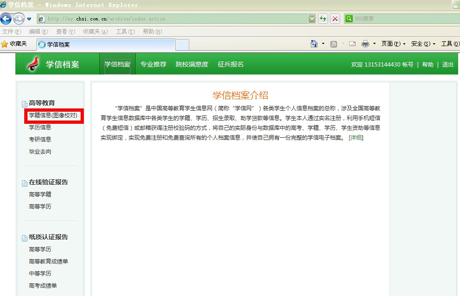Click the 高等教育 sidebar heading

click(x=41, y=103)
